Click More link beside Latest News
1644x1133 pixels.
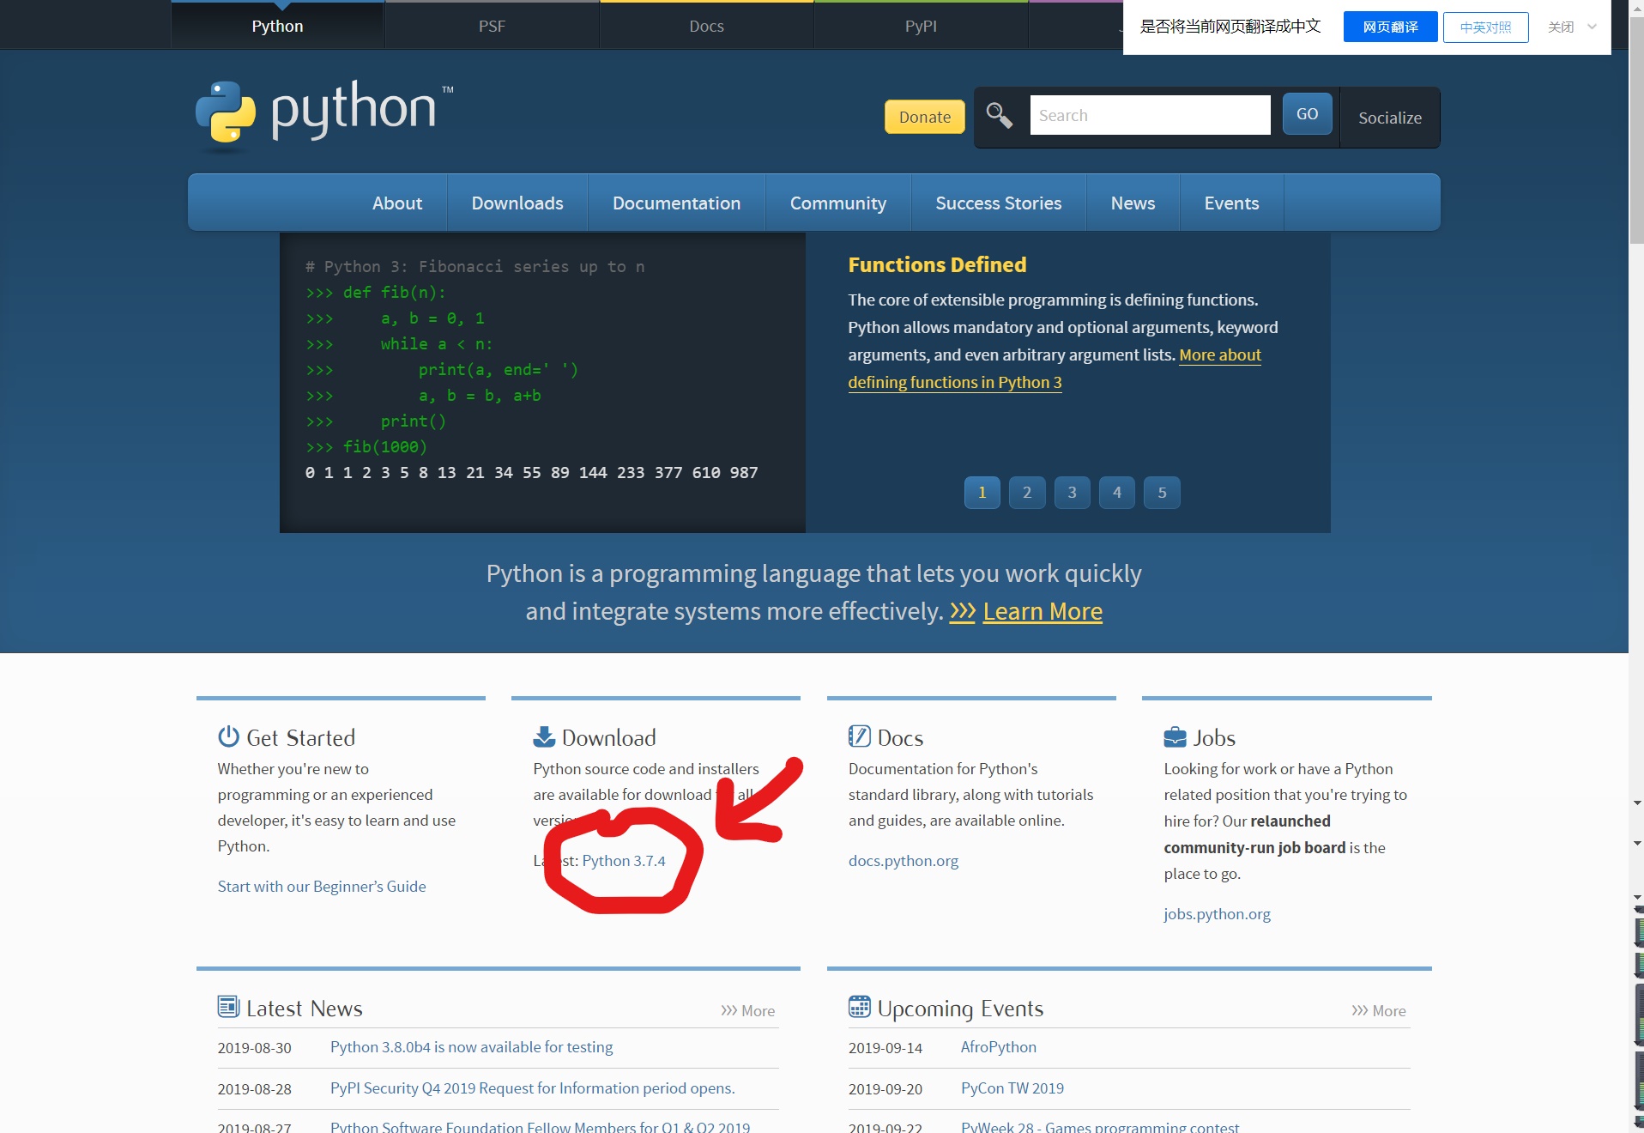coord(748,1010)
